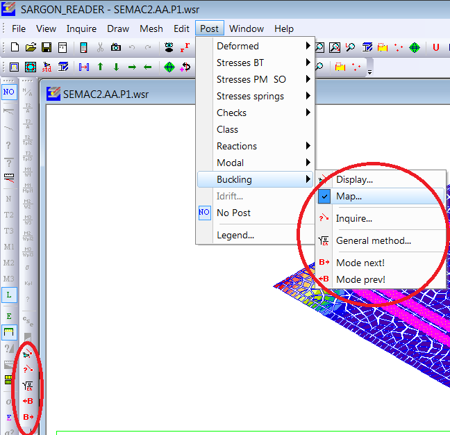Image resolution: width=450 pixels, height=435 pixels.
Task: Open the Inquire menu in menu bar
Action: pos(81,28)
